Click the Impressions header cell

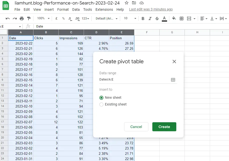point(71,38)
